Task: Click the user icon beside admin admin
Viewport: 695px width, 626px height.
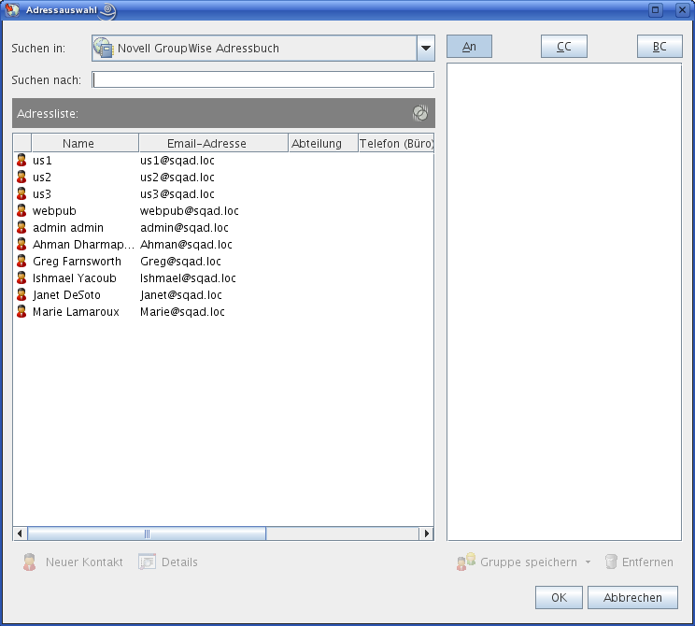Action: point(21,227)
